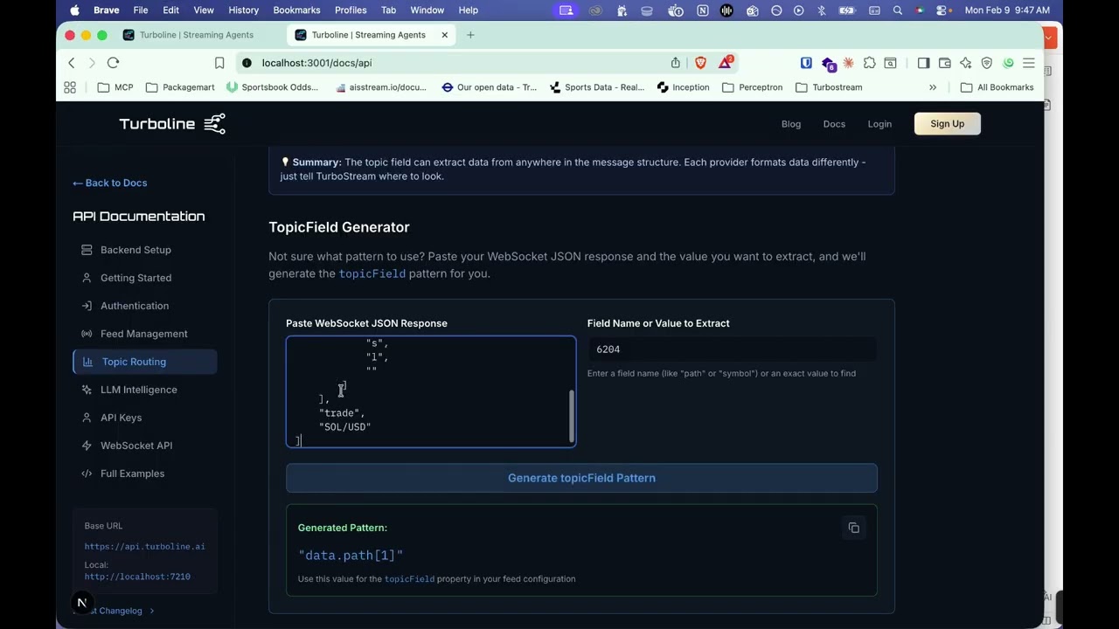Open the Login link
This screenshot has height=629, width=1119.
pos(879,124)
